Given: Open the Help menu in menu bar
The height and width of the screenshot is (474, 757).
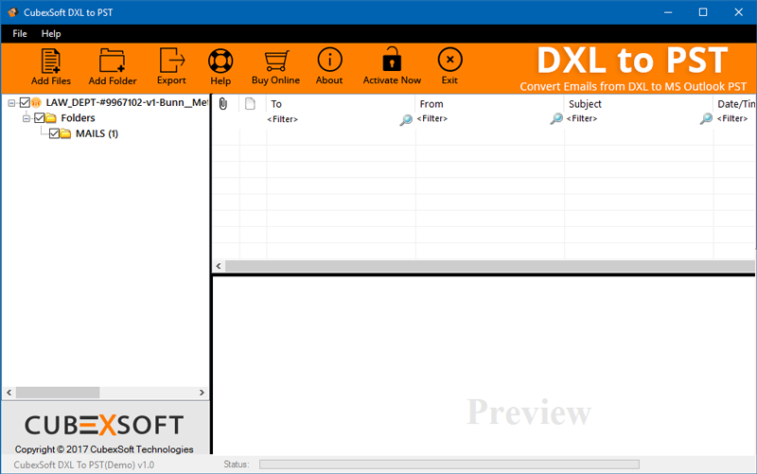Looking at the screenshot, I should (51, 34).
